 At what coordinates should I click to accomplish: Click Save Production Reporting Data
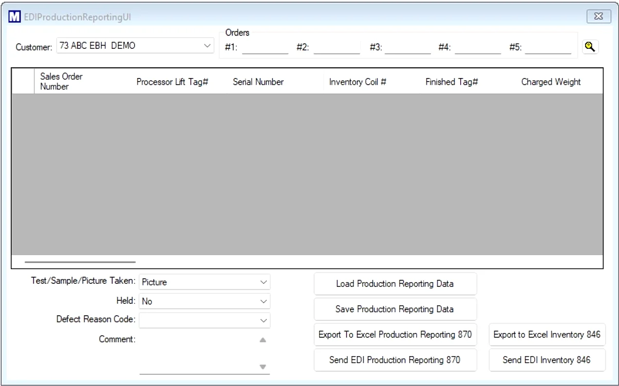pos(395,309)
